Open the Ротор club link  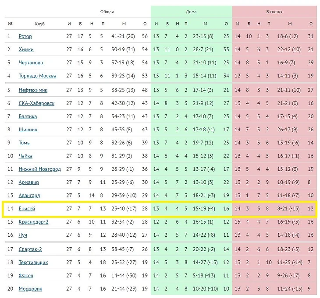coord(25,36)
